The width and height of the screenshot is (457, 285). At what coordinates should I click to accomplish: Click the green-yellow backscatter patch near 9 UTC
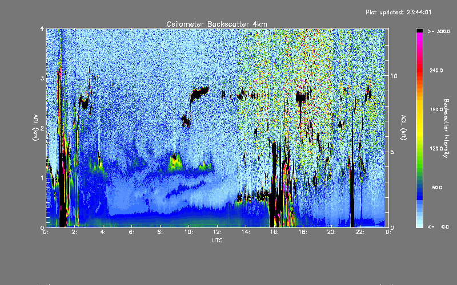[x=175, y=163]
